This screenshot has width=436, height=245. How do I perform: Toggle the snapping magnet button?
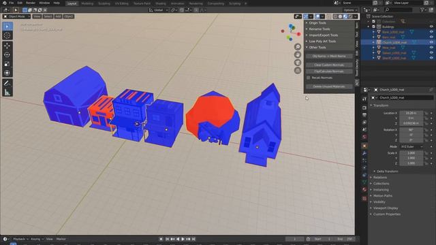(x=182, y=10)
